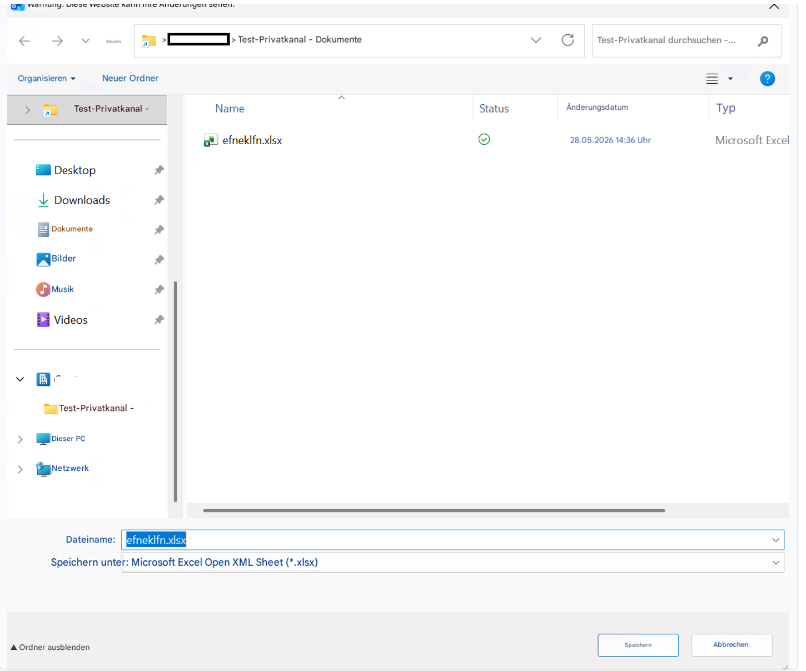This screenshot has width=806, height=671.
Task: Sort files by the Name column
Action: 230,109
